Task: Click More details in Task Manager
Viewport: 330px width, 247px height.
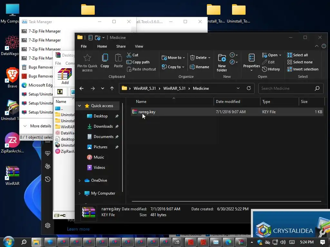Action: [x=37, y=126]
